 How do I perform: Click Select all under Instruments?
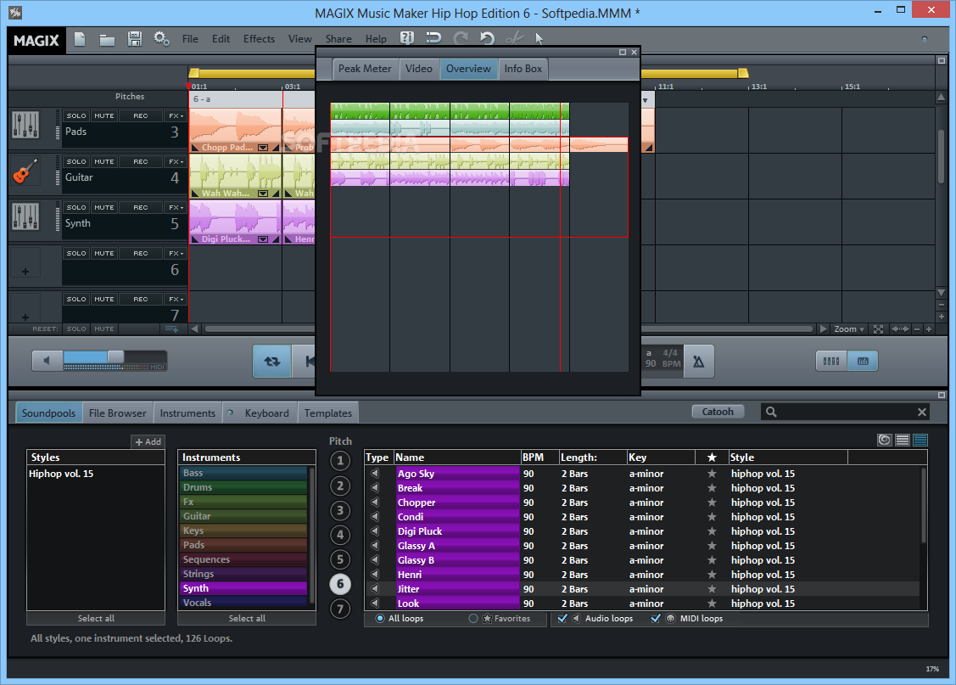[x=247, y=619]
